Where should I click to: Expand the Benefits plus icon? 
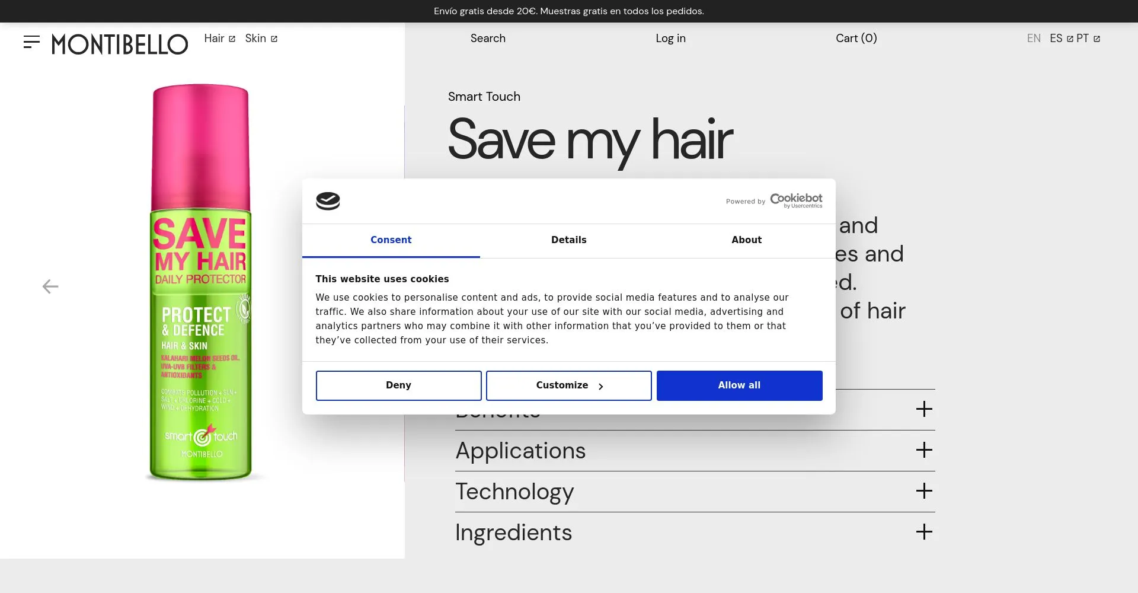point(924,409)
